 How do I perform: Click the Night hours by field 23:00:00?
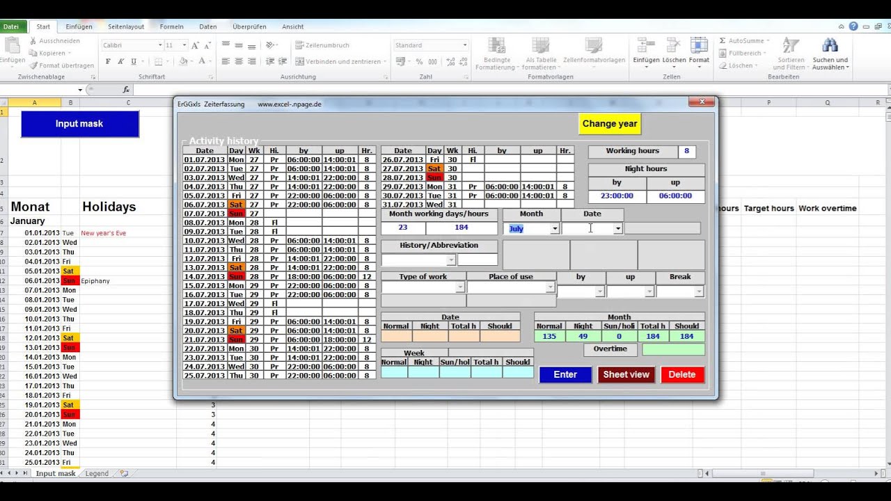[x=617, y=196]
